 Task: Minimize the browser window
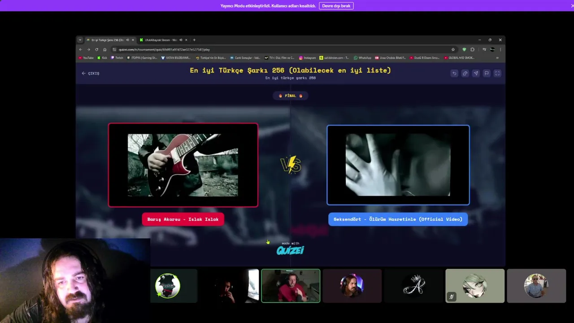click(x=479, y=40)
